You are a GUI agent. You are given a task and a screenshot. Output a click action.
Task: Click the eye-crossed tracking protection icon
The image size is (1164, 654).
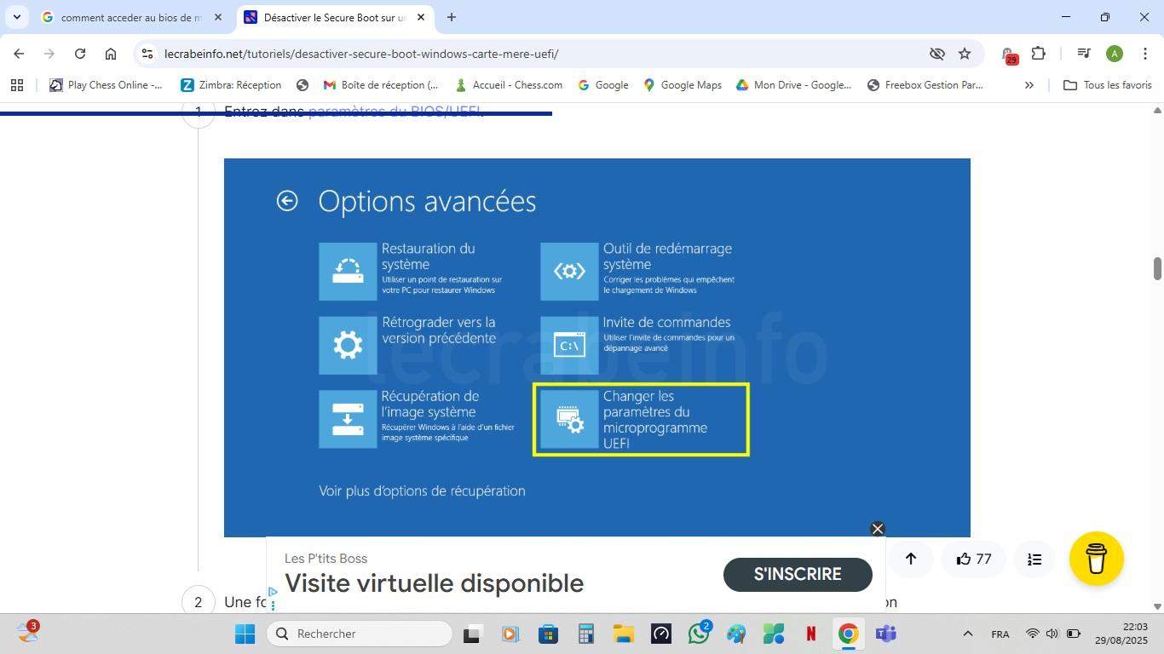[x=937, y=54]
